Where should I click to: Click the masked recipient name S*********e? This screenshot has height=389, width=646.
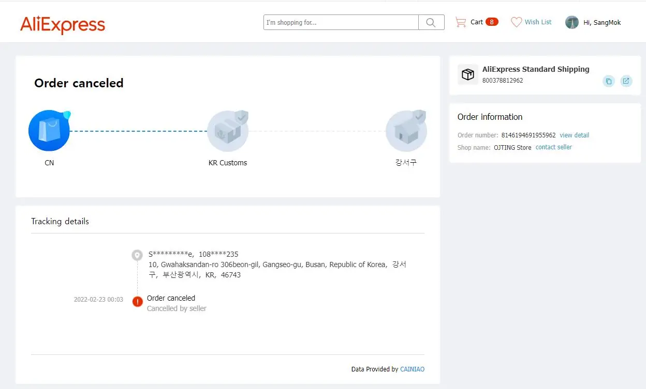tap(171, 254)
